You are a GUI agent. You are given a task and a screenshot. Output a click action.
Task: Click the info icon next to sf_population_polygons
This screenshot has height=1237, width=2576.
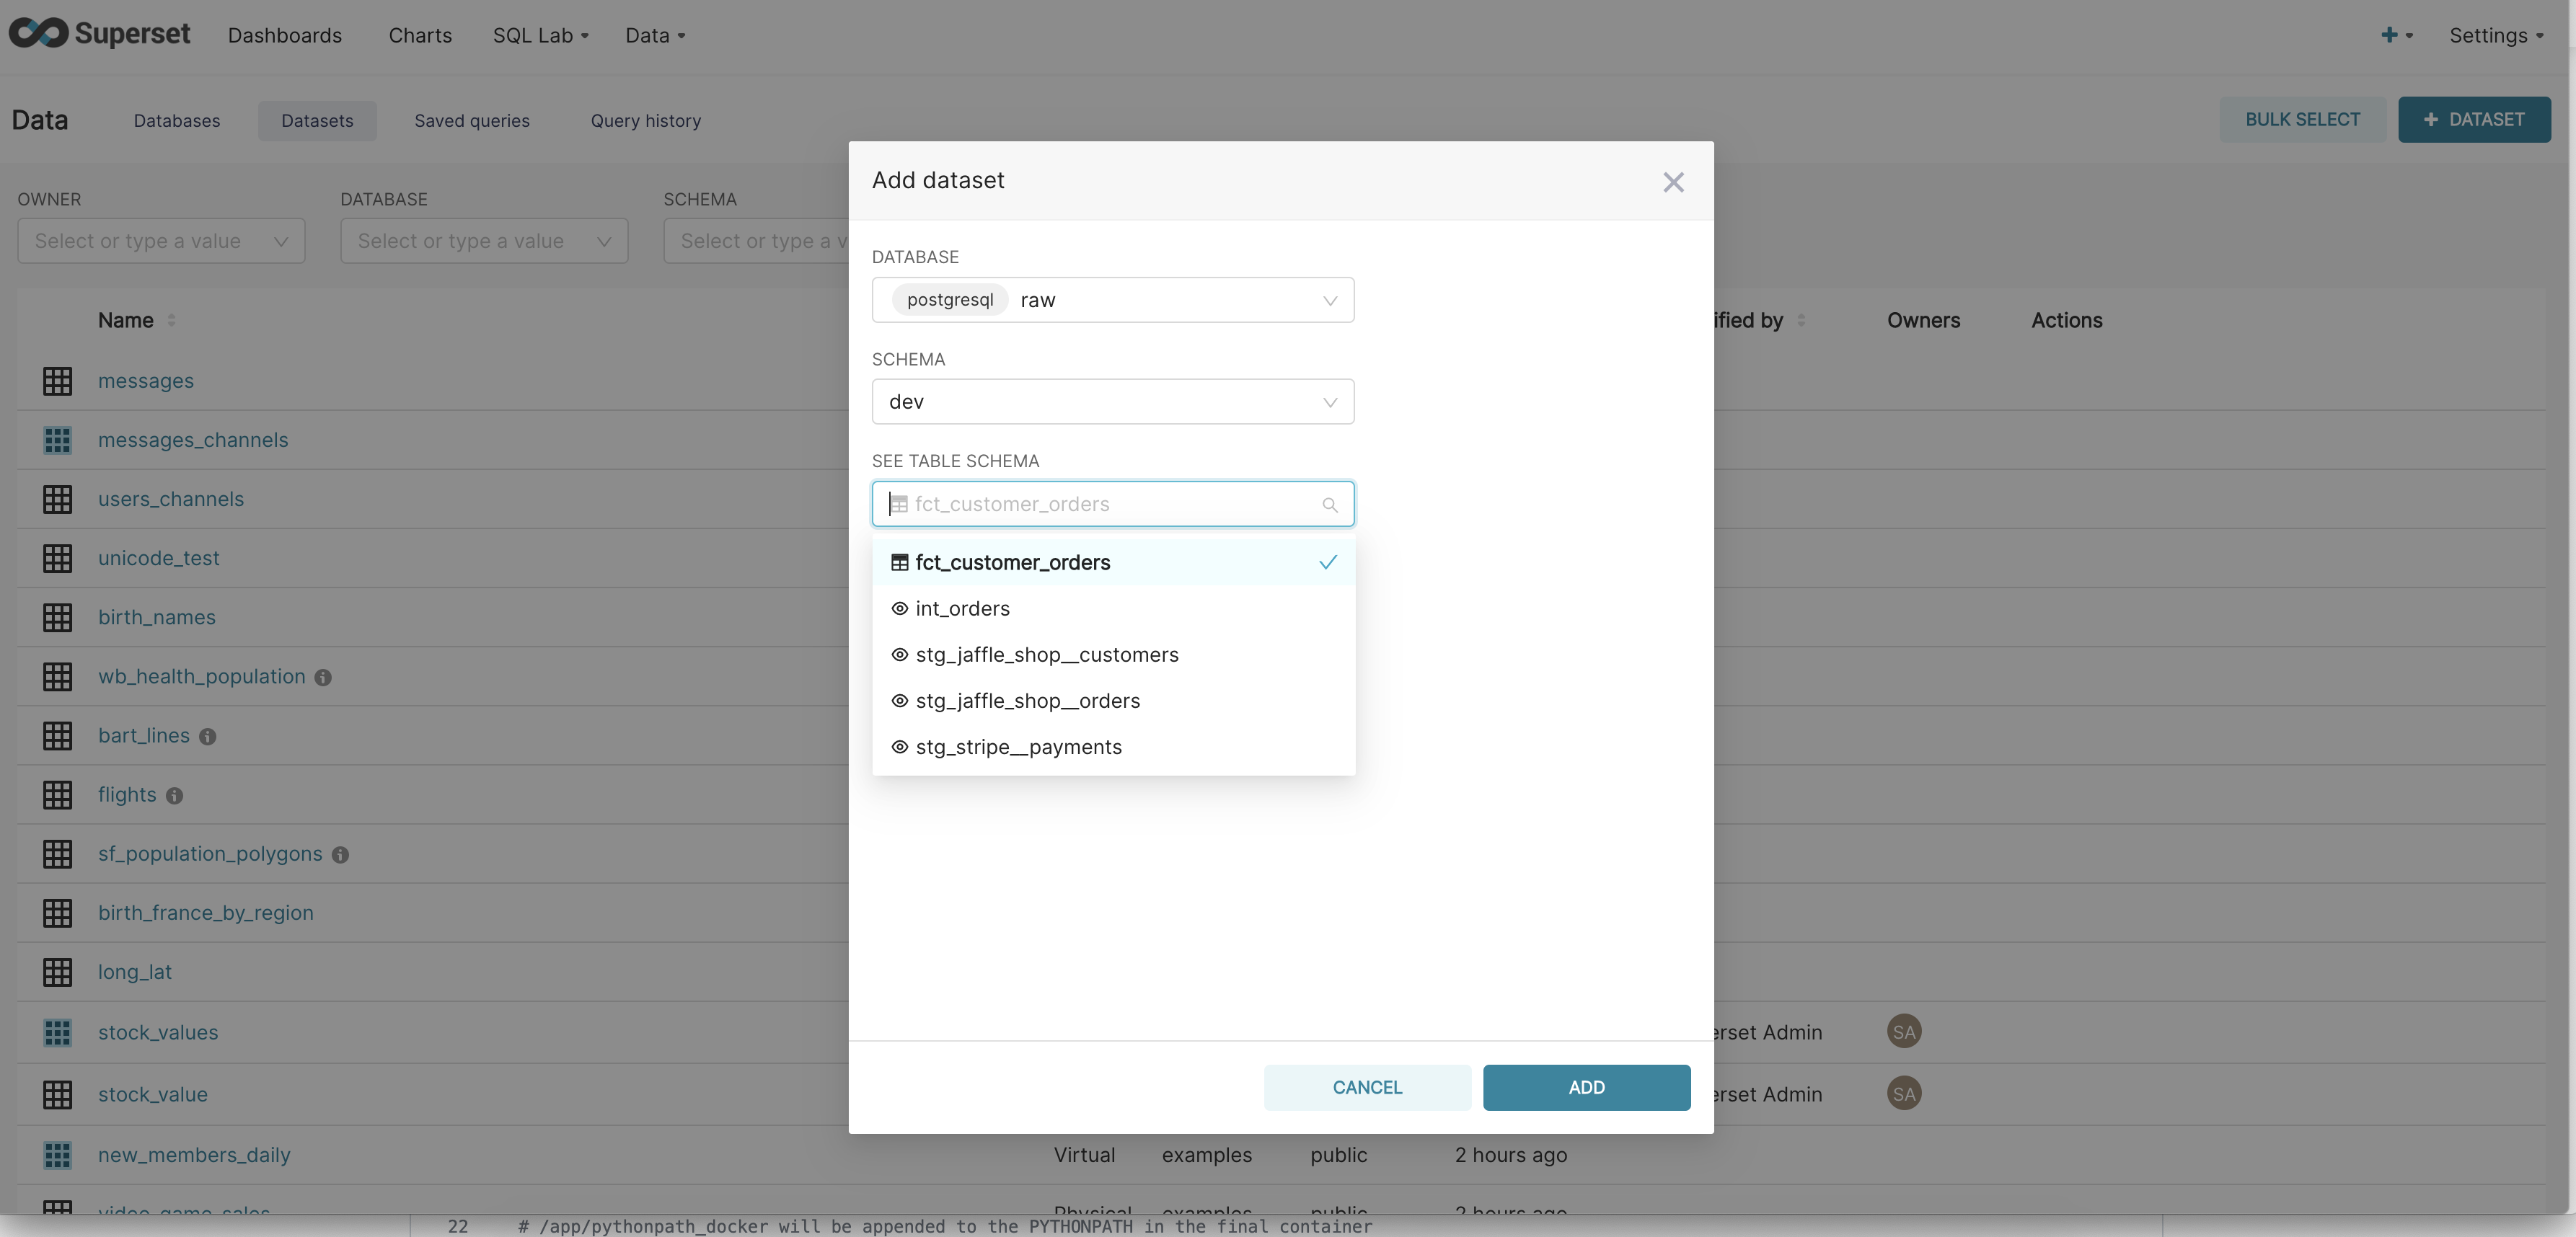[340, 854]
